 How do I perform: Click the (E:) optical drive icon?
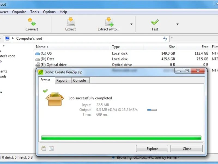pos(38,65)
